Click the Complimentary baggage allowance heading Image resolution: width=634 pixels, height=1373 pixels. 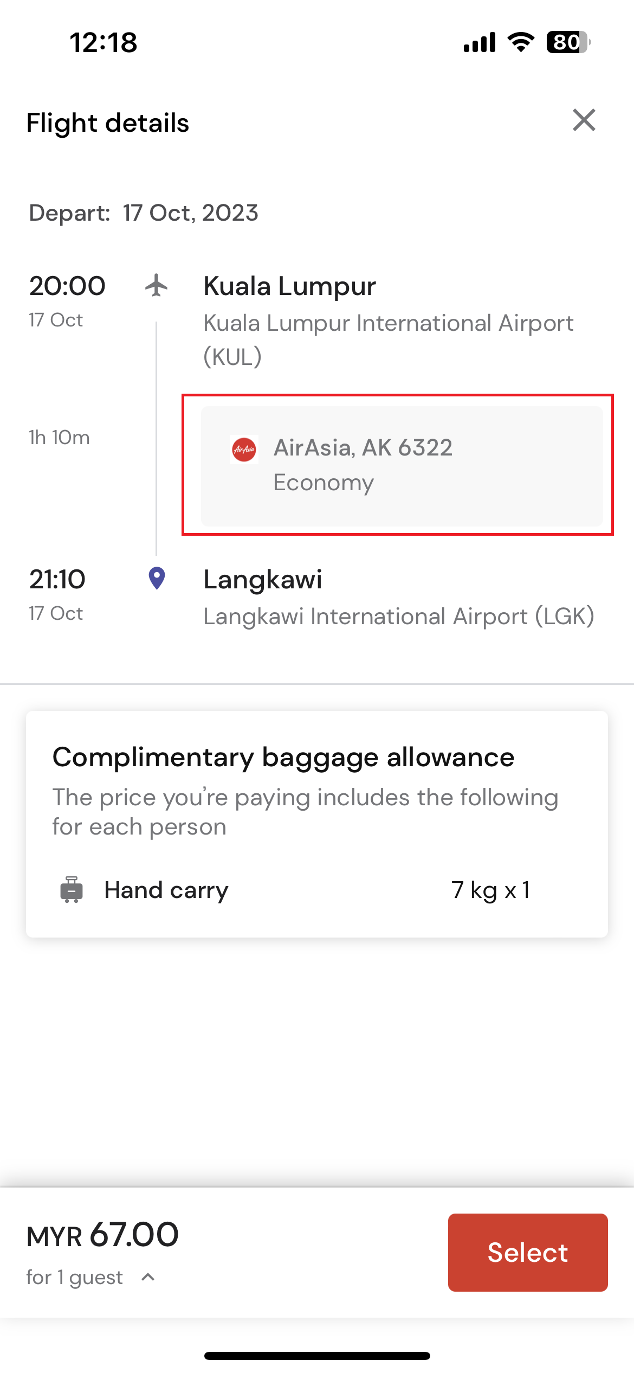coord(283,757)
